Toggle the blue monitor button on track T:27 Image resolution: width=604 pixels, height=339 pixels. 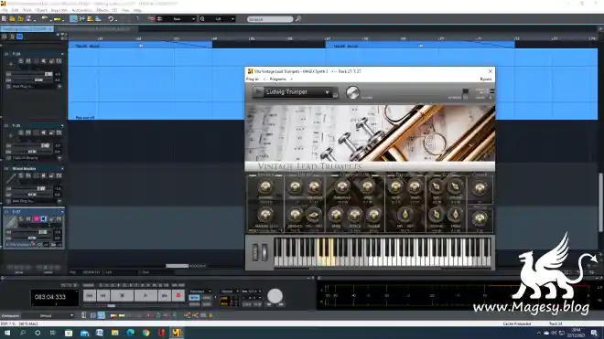pos(44,218)
